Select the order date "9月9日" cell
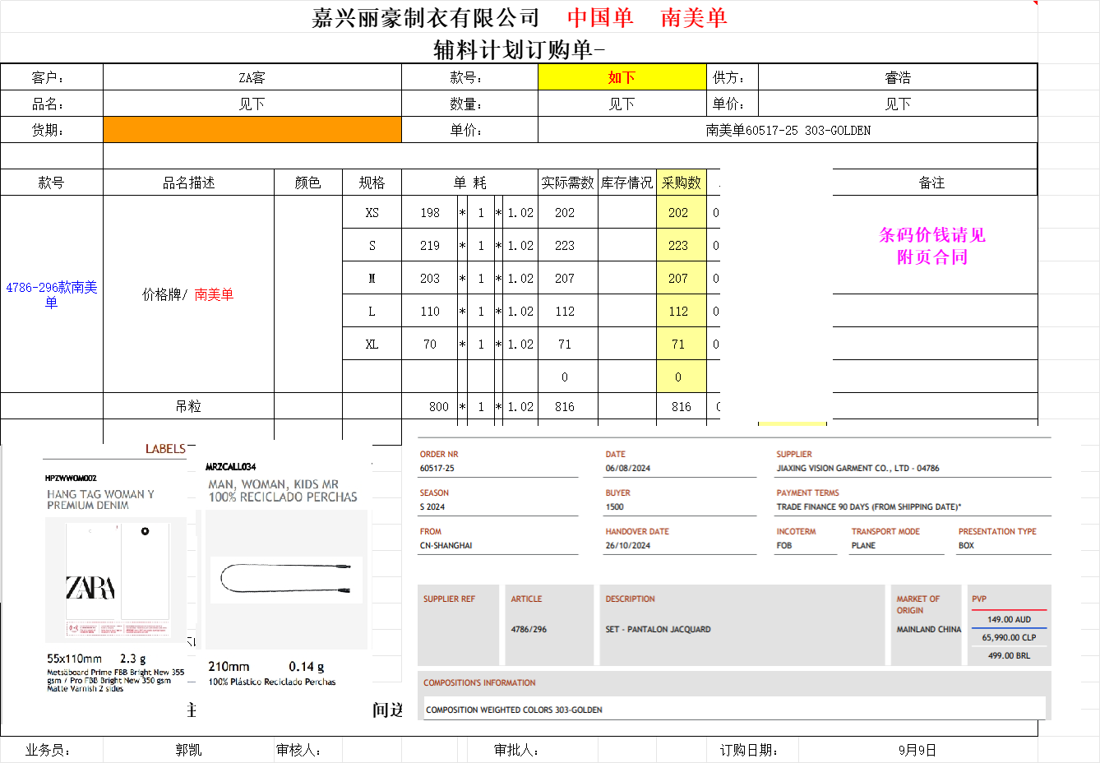 point(917,750)
